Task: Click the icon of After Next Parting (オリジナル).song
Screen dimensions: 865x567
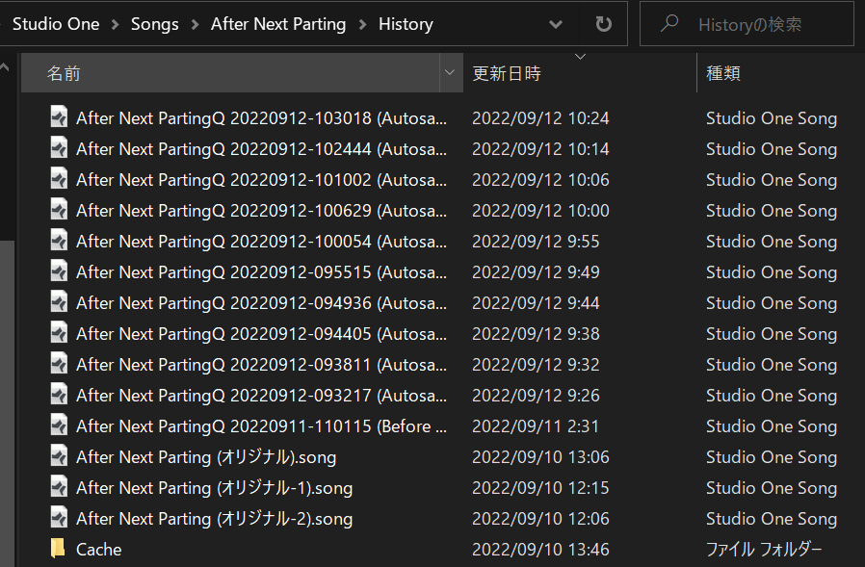Action: pos(59,456)
